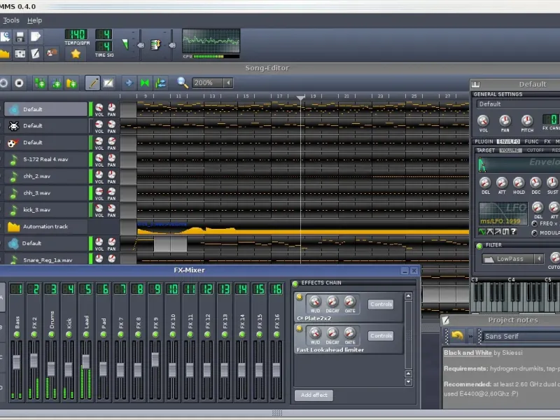Open the Help menu

(x=34, y=20)
